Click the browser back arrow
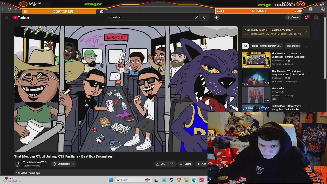The width and height of the screenshot is (327, 184). tap(3, 9)
